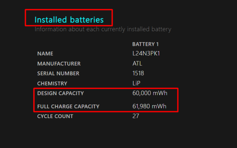Click the NAME row label

pos(45,54)
